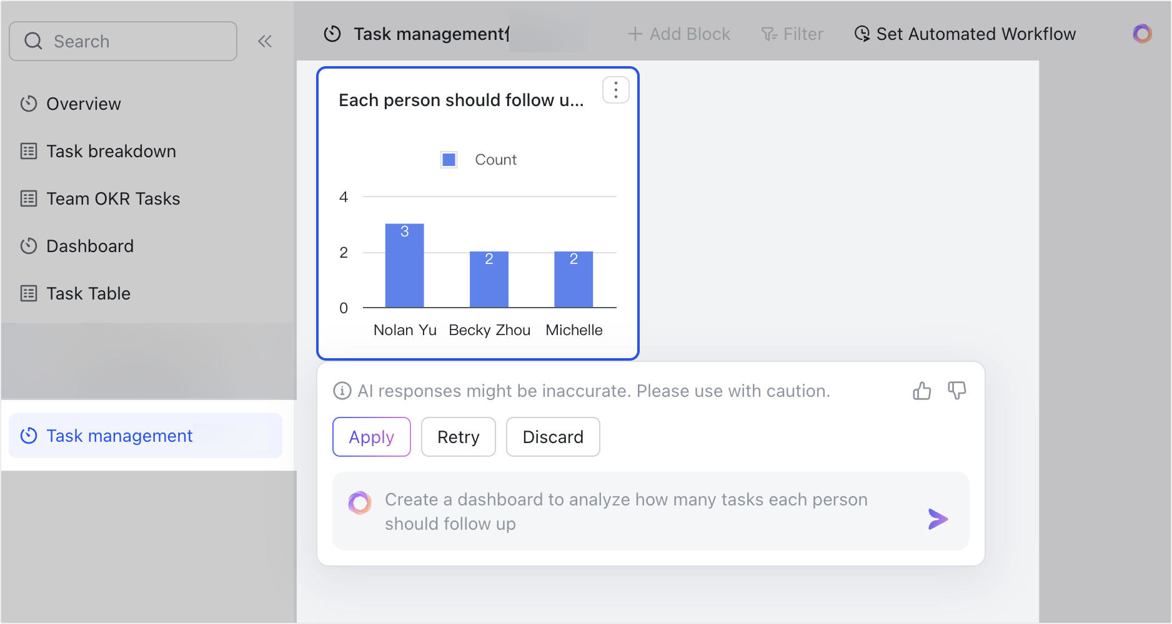Give thumbs up to the AI response
The height and width of the screenshot is (624, 1172).
pos(921,391)
